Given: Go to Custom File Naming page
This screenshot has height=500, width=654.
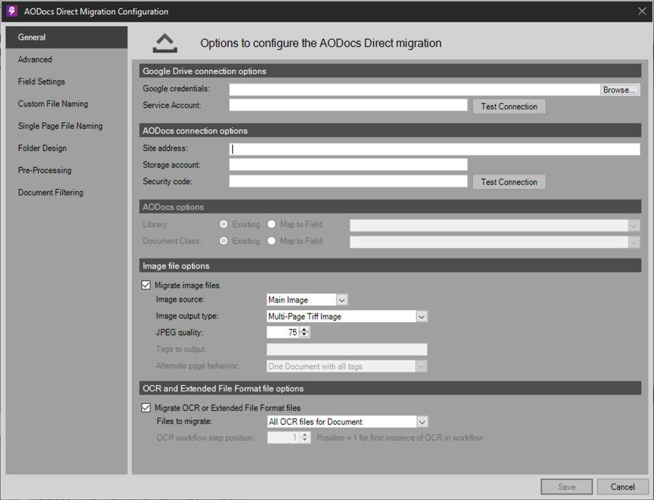Looking at the screenshot, I should point(66,103).
